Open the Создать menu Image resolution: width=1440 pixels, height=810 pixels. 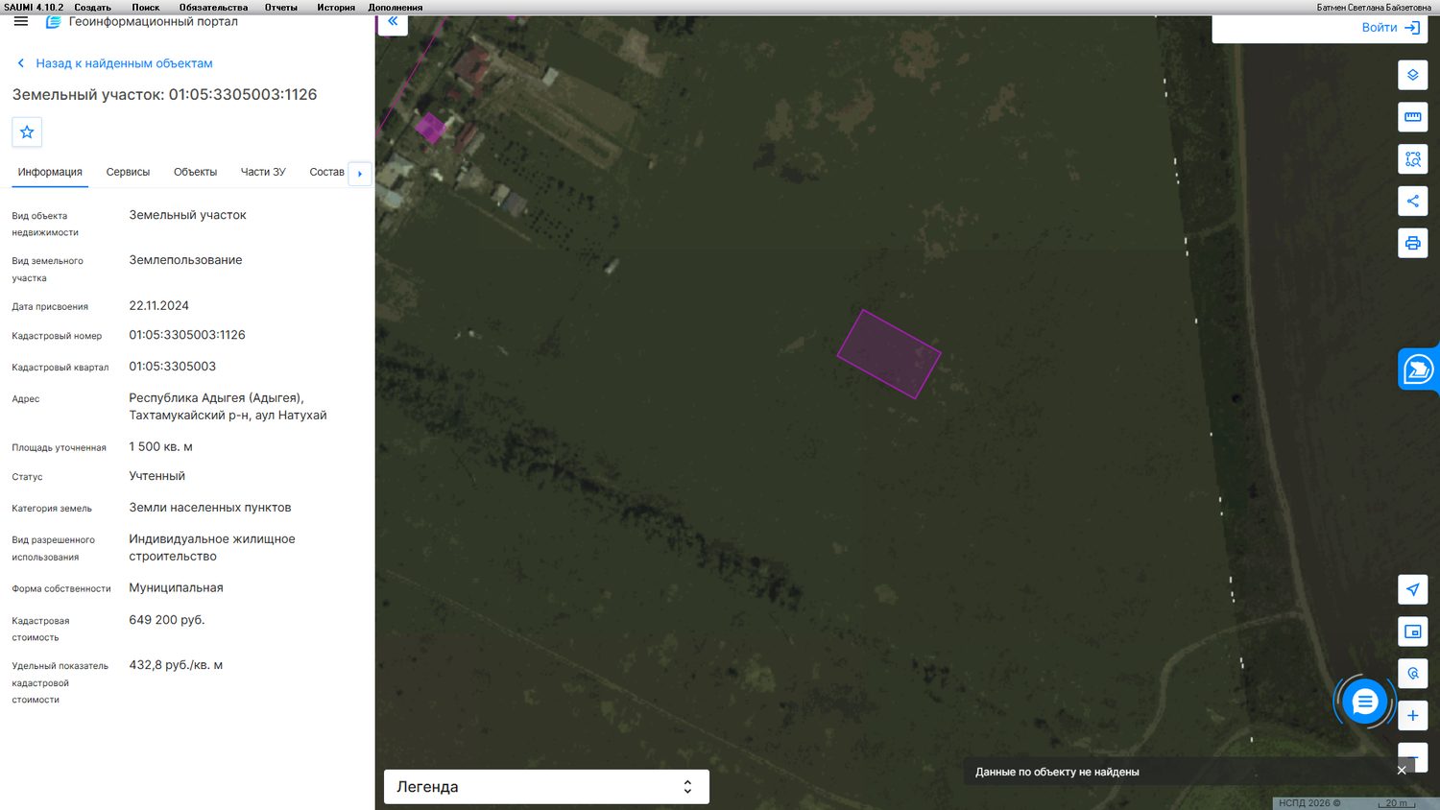(x=92, y=7)
